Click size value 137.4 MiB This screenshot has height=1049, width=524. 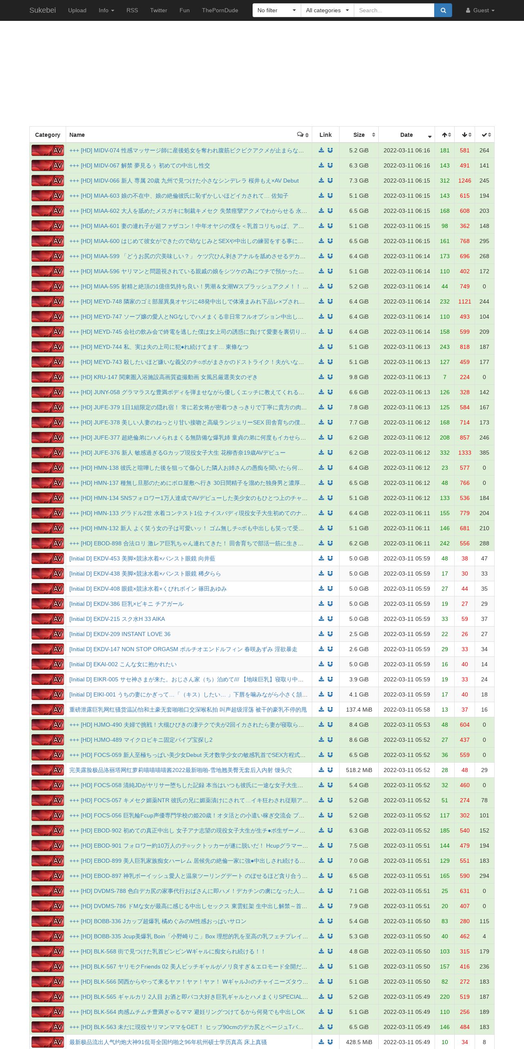point(359,710)
